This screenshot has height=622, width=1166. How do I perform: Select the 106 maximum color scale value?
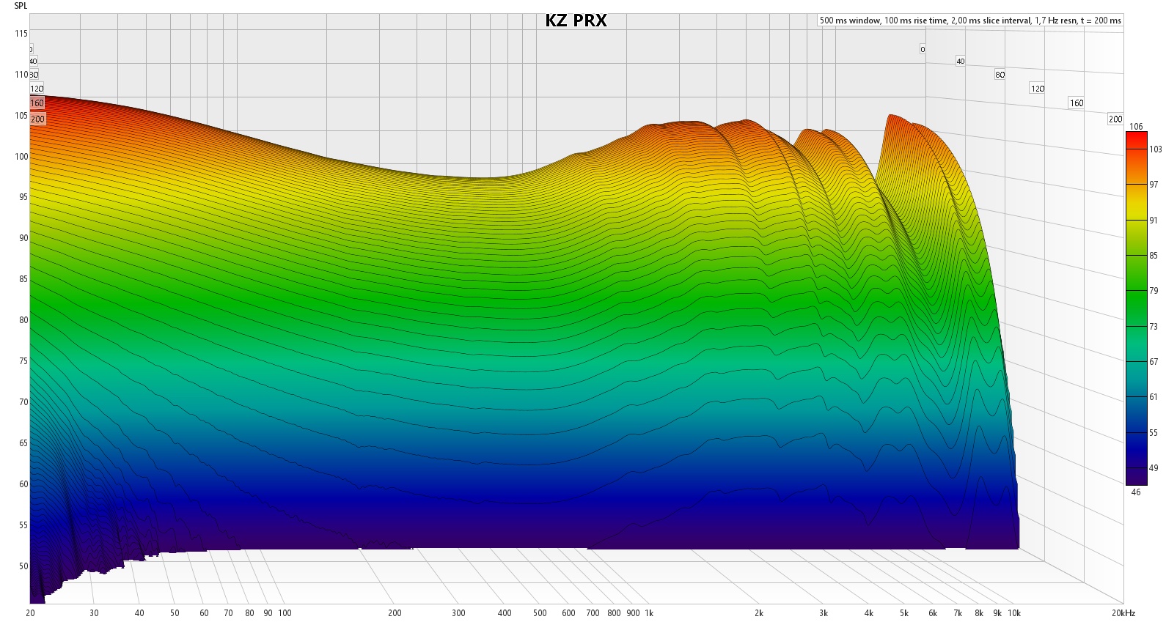1136,127
